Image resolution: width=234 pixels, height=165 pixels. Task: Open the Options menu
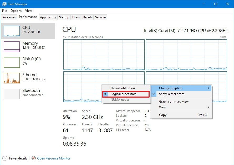pos(16,11)
